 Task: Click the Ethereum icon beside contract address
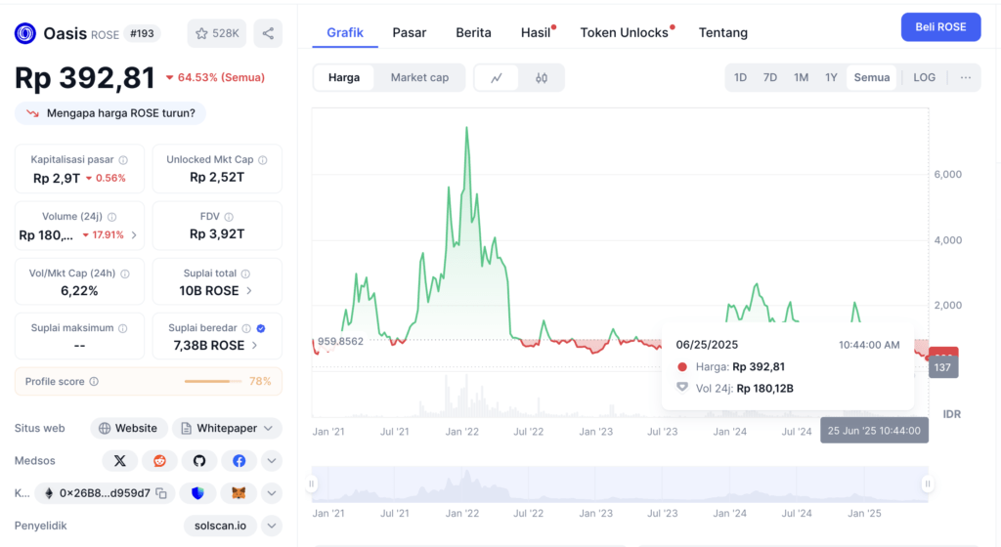[x=49, y=493]
